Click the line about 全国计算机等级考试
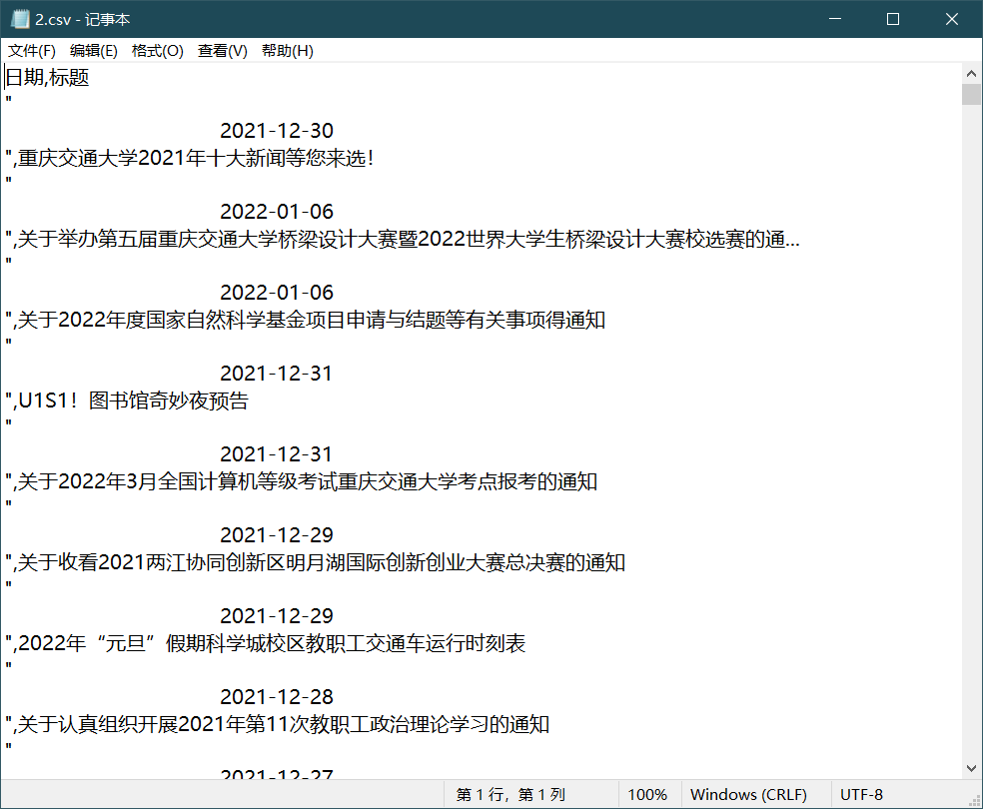Viewport: 983px width, 809px height. point(302,481)
